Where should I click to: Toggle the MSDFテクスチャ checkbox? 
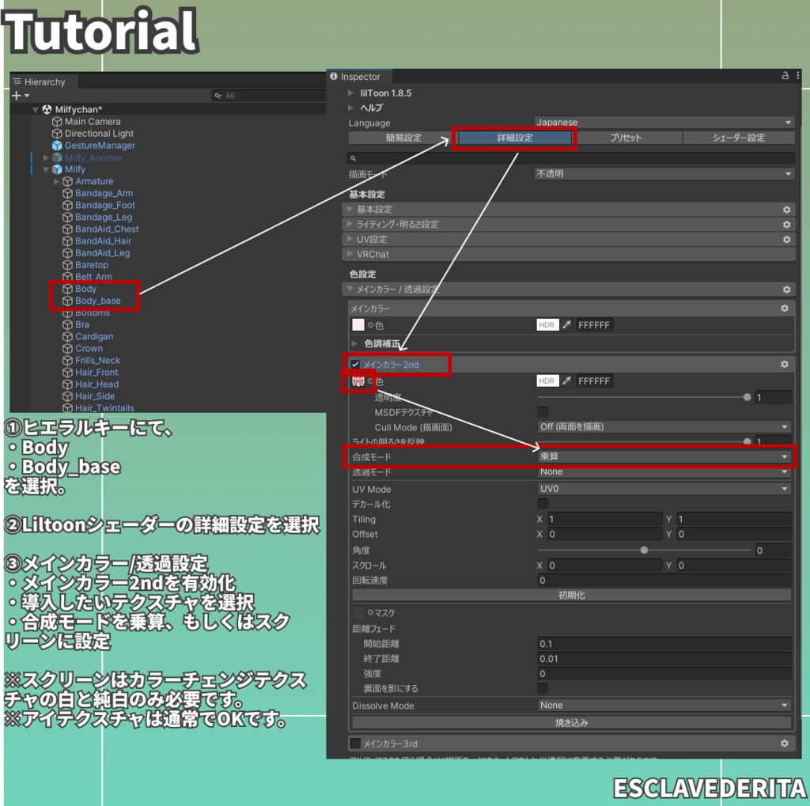[x=543, y=412]
